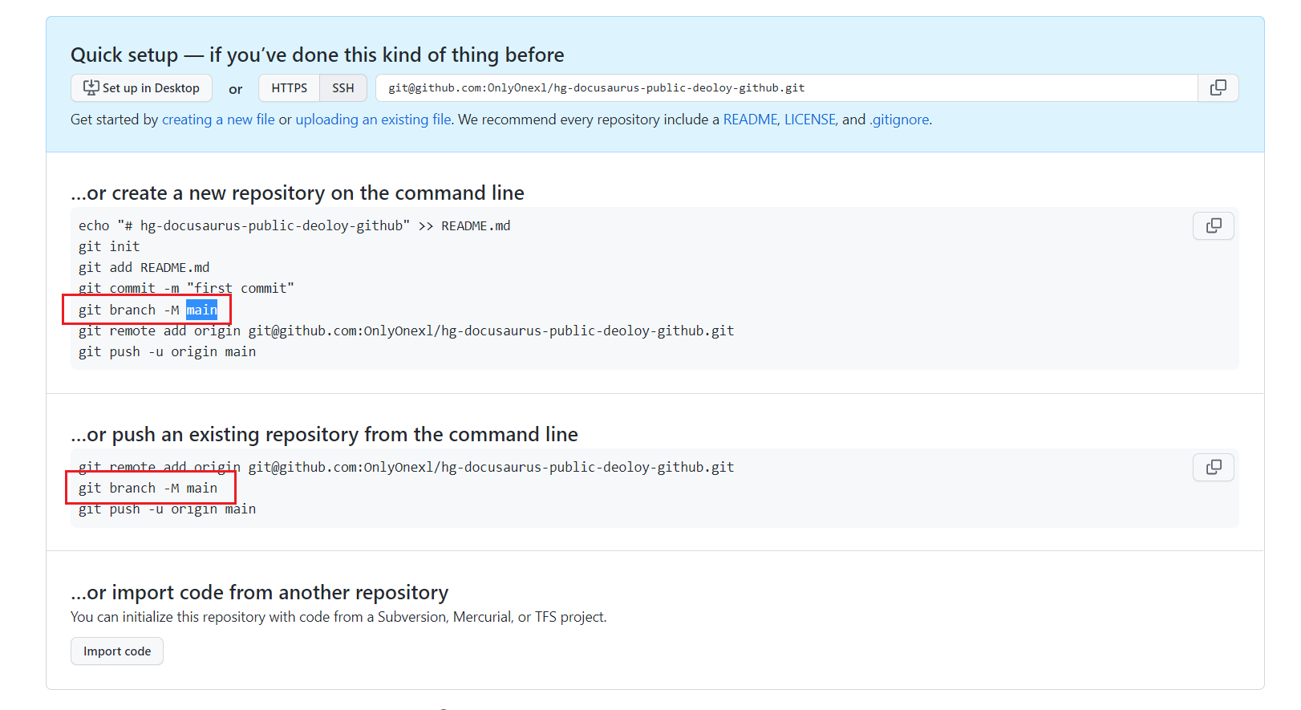Copy the new repository command-line snippet
Screen dimensions: 1301x710
(x=1214, y=226)
